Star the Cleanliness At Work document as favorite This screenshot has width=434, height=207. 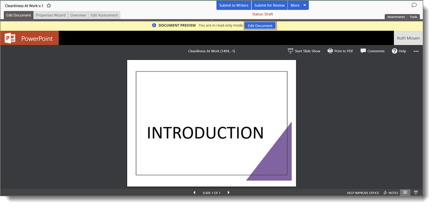click(49, 6)
